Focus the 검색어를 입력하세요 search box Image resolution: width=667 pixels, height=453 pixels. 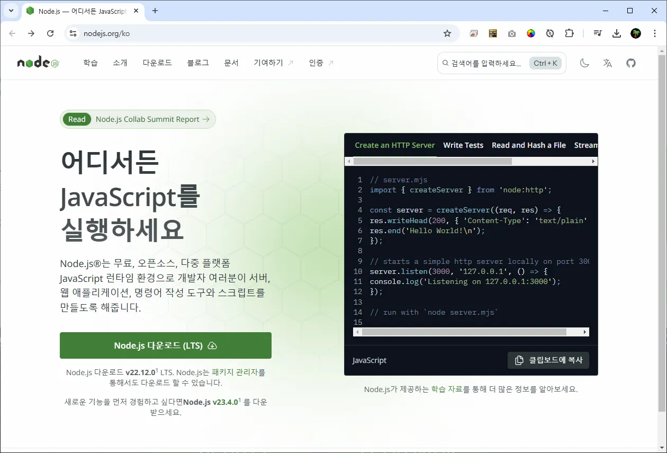coord(502,63)
